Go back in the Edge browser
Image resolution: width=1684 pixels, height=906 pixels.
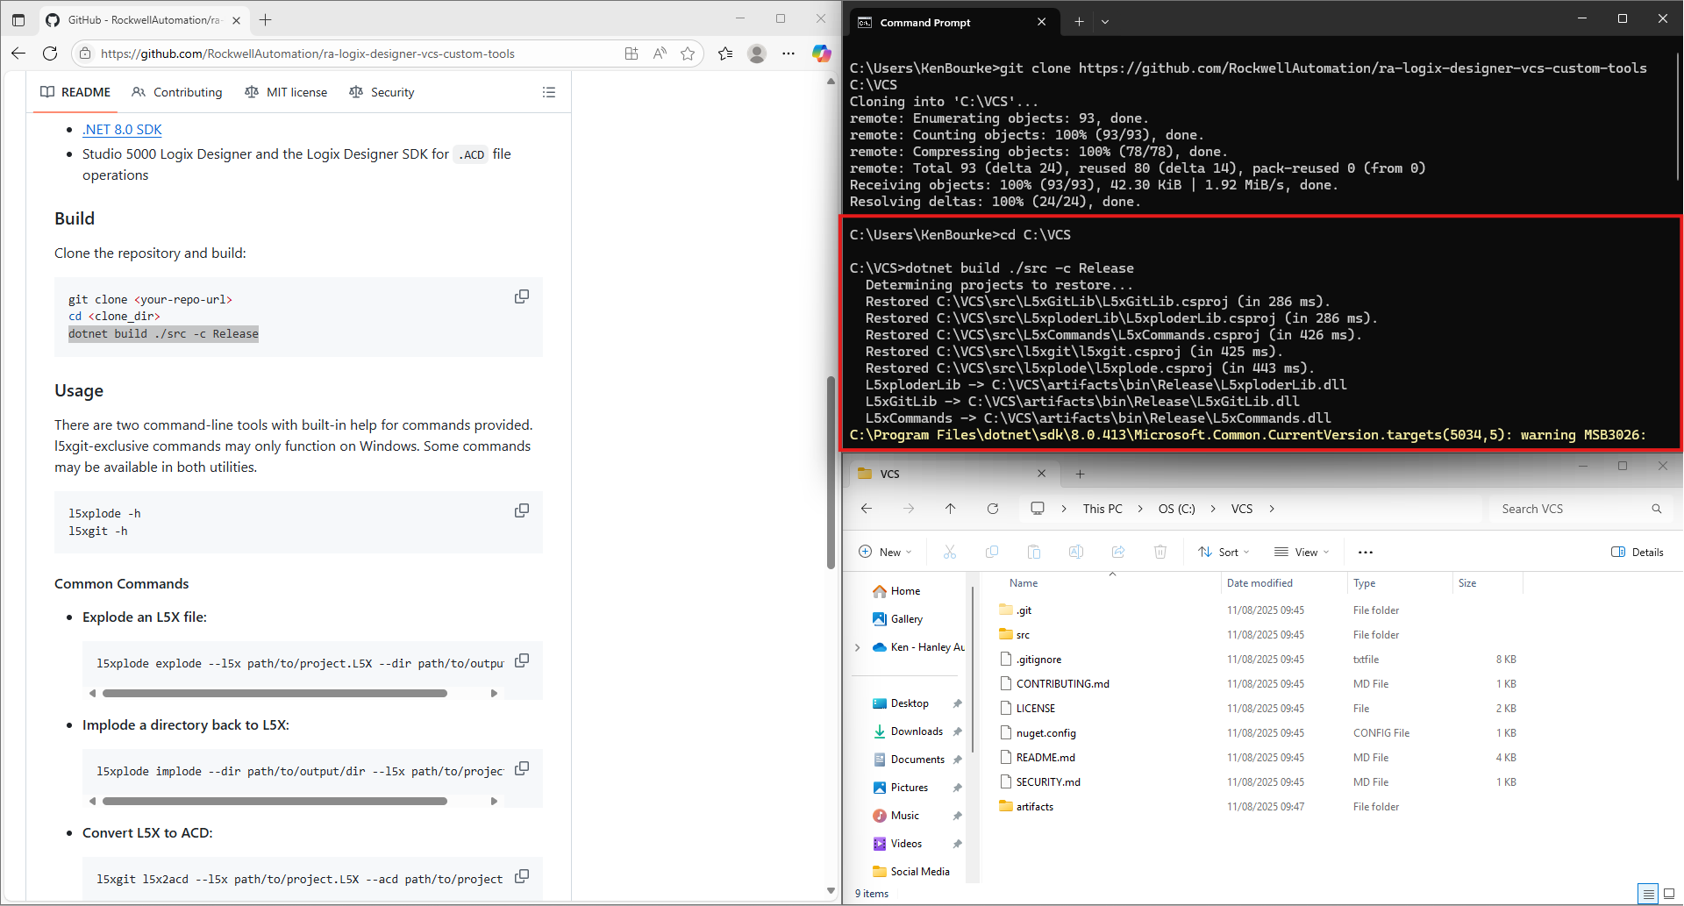(x=18, y=54)
